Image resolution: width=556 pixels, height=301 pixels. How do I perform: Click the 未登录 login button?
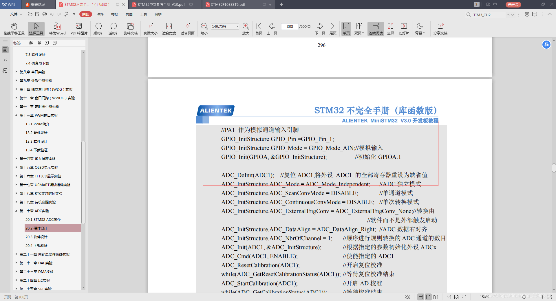pos(513,4)
